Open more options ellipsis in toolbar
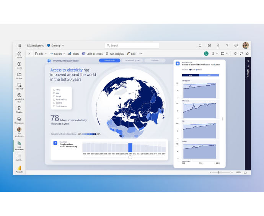264x216 pixels. pyautogui.click(x=140, y=54)
